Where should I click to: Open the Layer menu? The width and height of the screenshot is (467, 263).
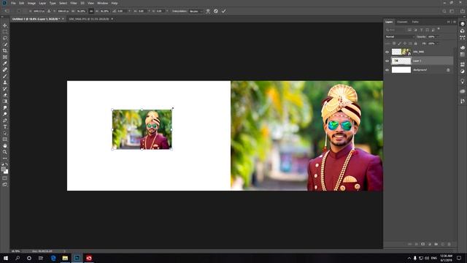click(x=42, y=3)
